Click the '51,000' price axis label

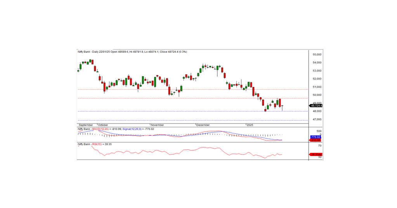(317, 87)
